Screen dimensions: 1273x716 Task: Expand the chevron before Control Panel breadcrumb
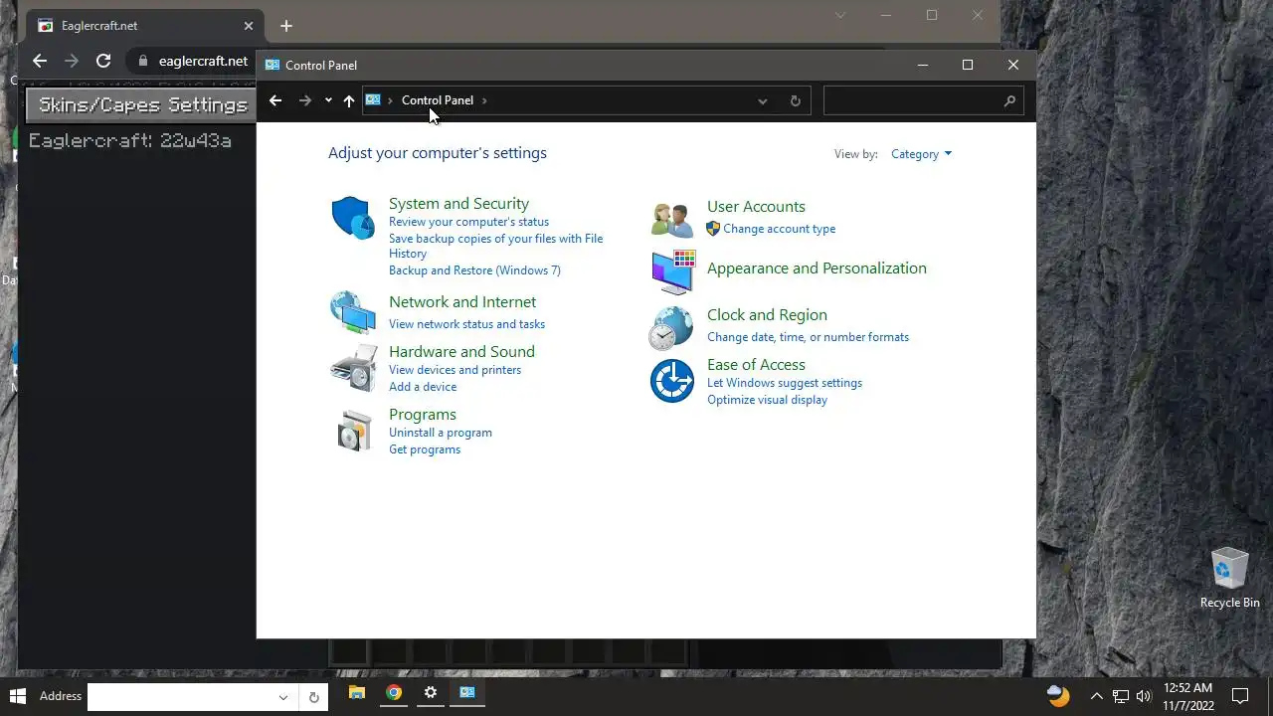pos(391,100)
